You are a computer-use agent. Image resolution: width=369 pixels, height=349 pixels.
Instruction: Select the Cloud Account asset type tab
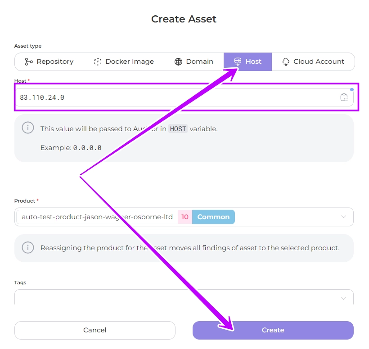pos(313,62)
